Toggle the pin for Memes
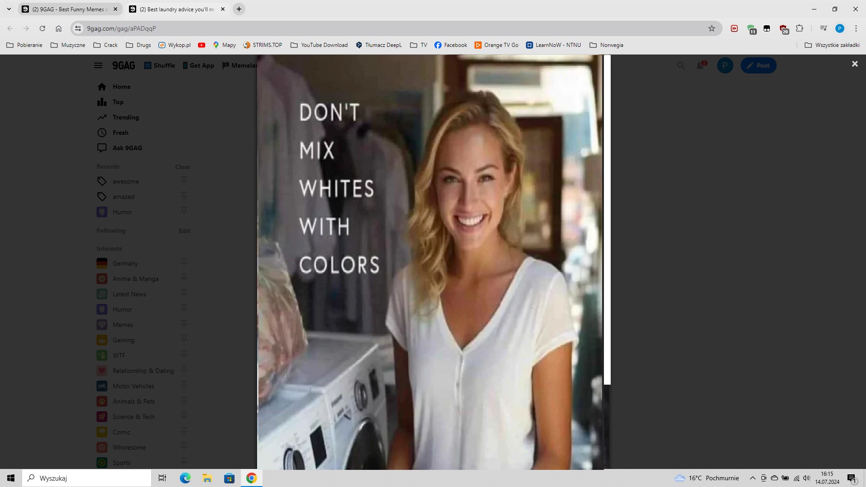Screen dimensions: 866x487 coord(184,324)
